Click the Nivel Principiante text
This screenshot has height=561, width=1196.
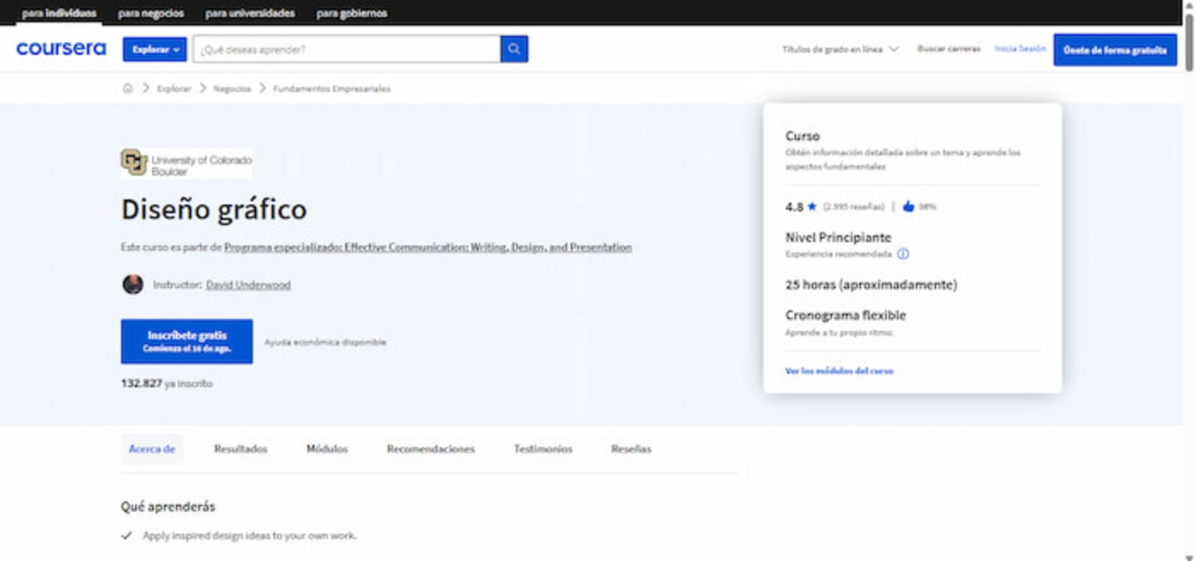[838, 238]
